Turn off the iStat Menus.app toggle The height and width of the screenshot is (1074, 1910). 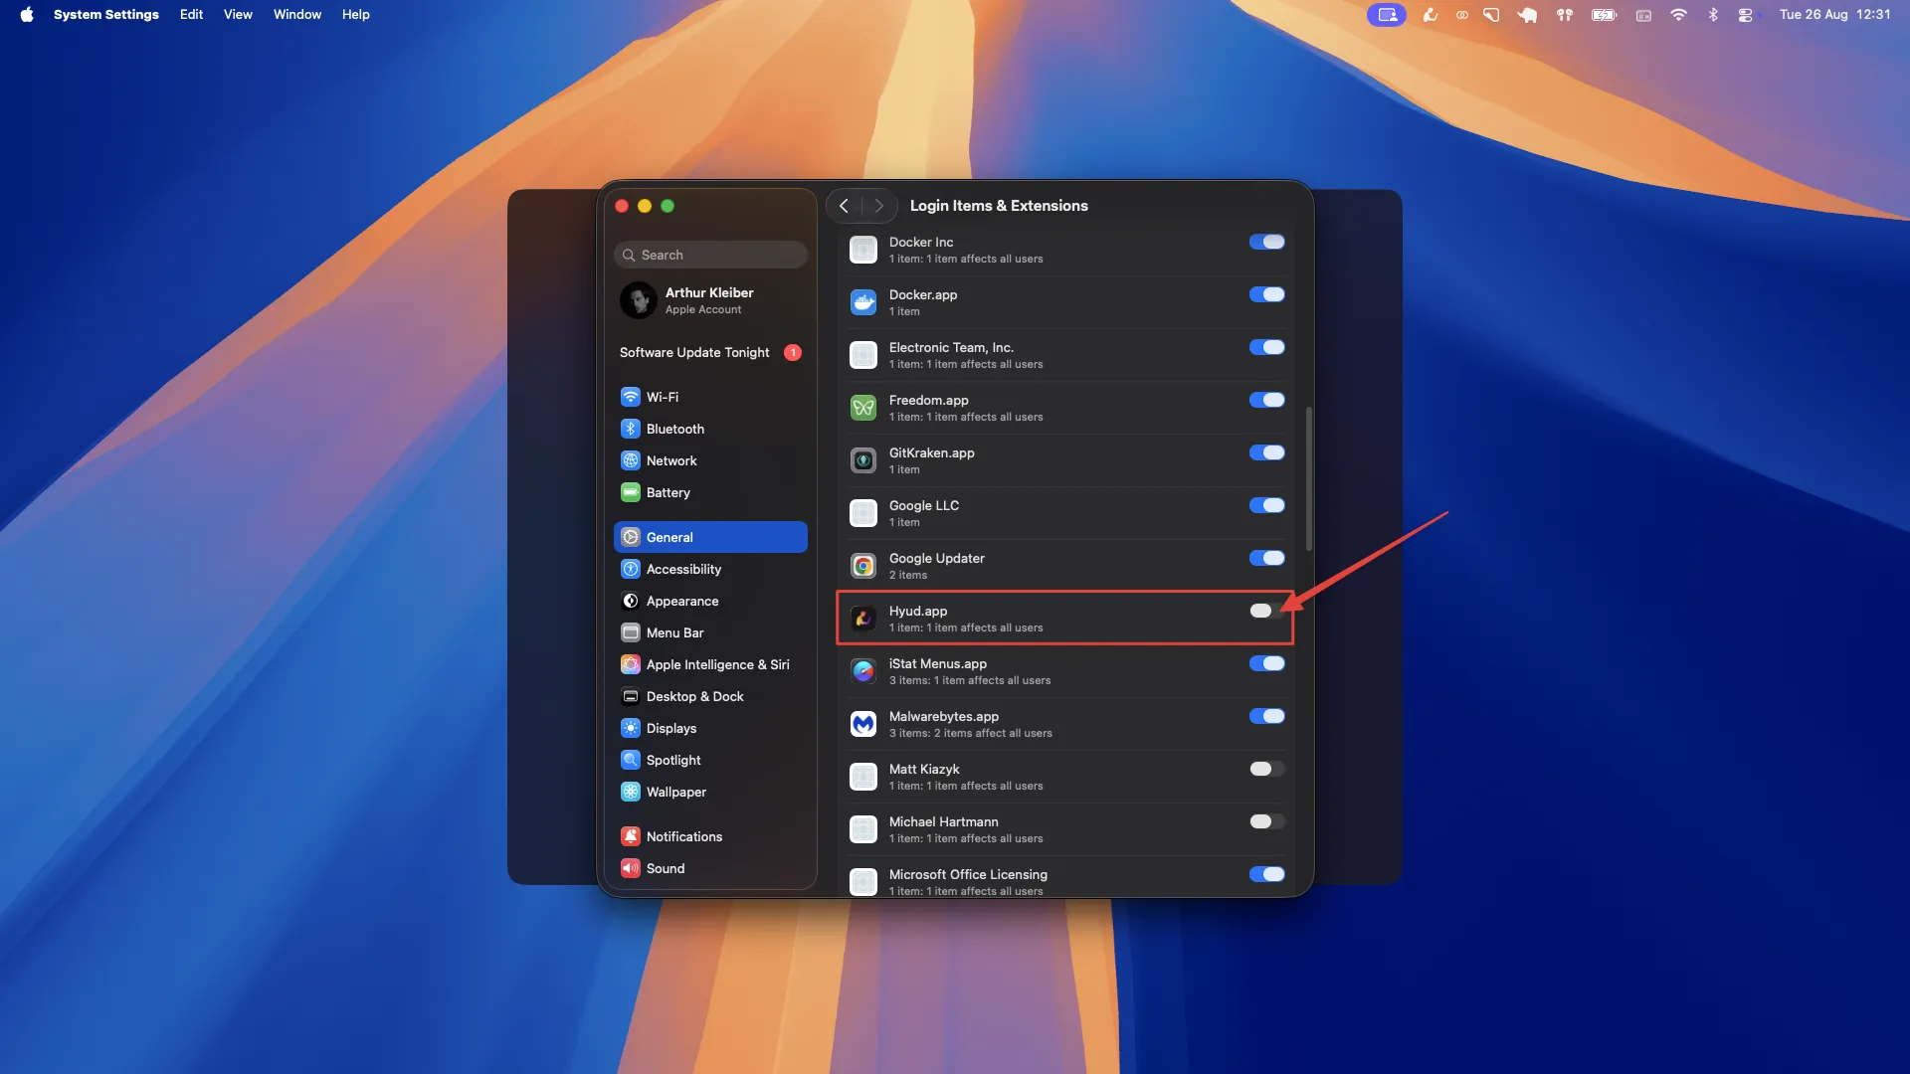1265,663
